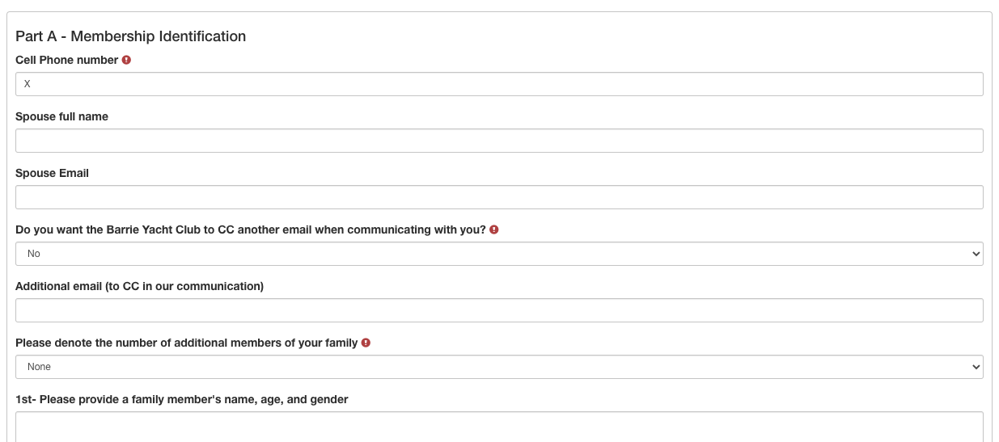Expand the additional family members dropdown
This screenshot has height=442, width=999.
click(x=499, y=367)
